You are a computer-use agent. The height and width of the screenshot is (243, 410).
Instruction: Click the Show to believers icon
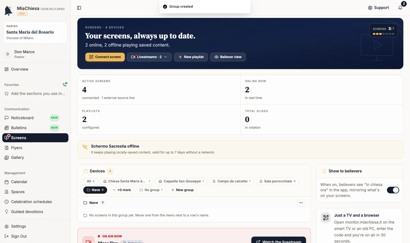click(324, 171)
